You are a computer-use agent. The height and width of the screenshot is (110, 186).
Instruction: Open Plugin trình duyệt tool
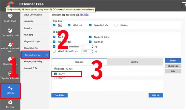tap(32, 41)
